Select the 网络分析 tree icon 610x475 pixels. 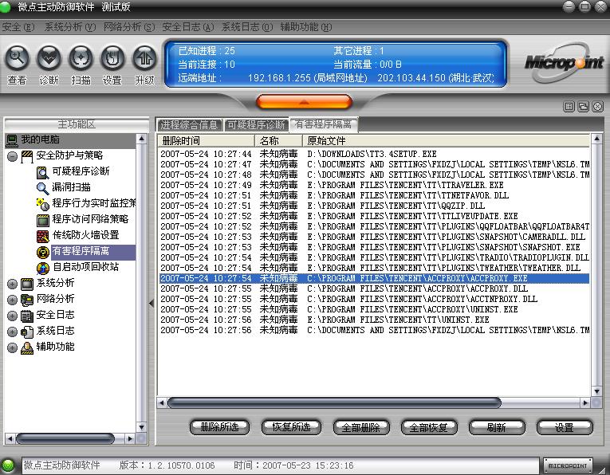coord(27,300)
